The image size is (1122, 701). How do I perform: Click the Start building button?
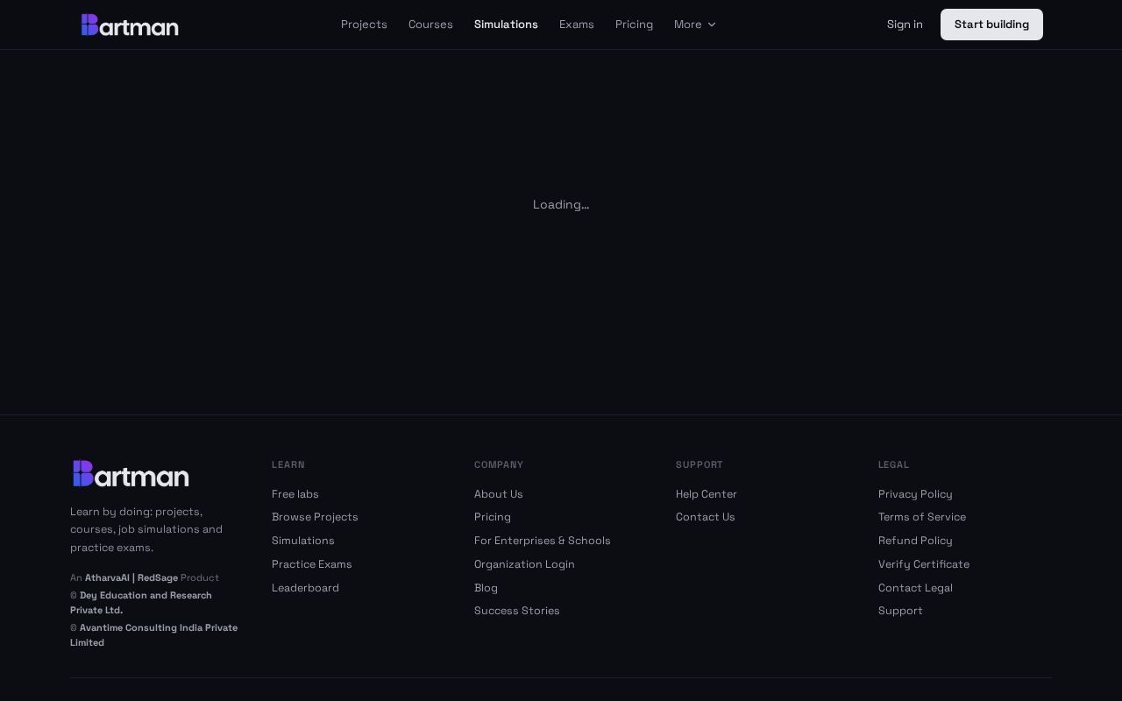coord(991,25)
